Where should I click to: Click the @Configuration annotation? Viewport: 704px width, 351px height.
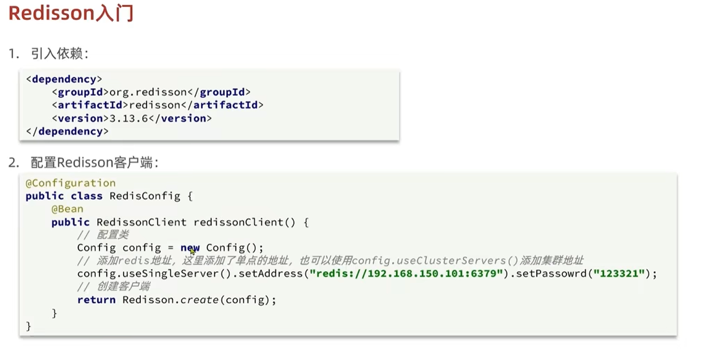[70, 183]
